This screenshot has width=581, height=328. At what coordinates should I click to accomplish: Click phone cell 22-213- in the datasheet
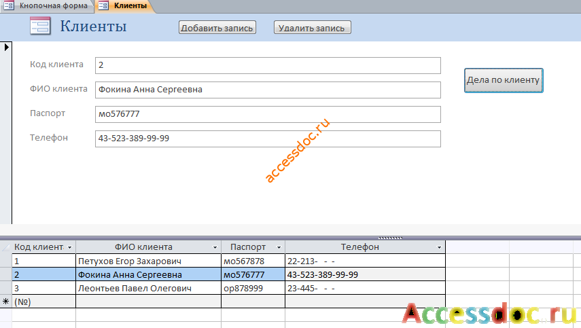click(x=365, y=261)
